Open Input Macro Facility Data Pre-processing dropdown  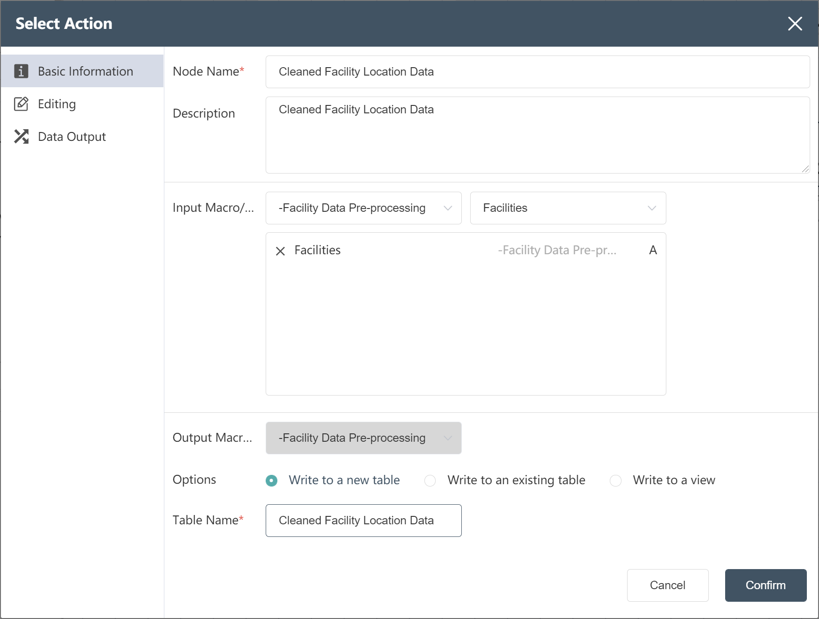pos(363,208)
